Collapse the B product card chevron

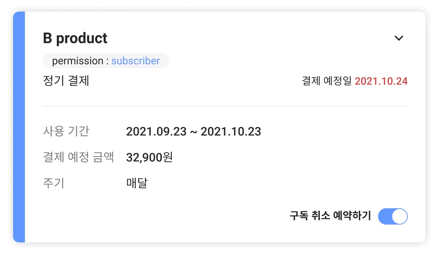tap(399, 38)
